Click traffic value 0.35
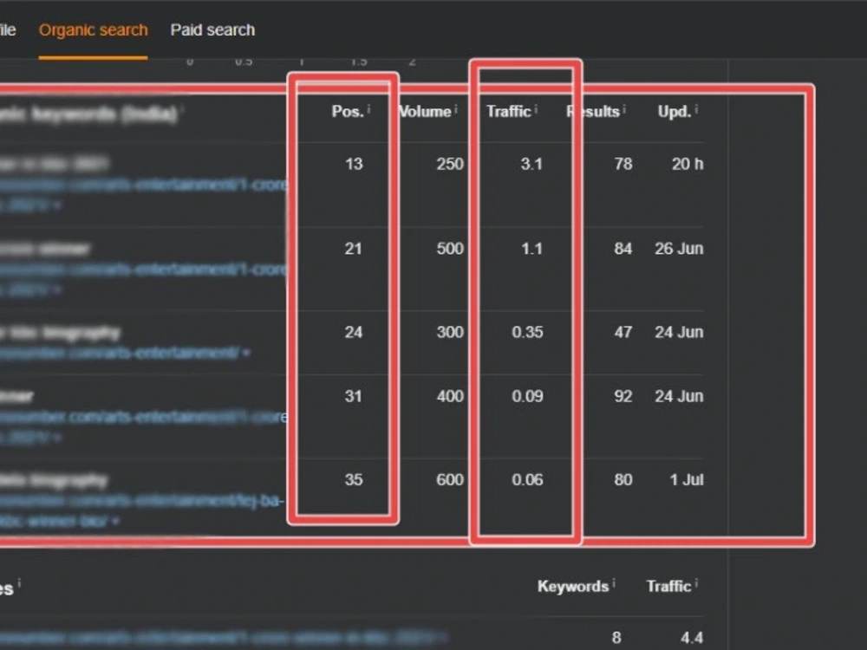 tap(527, 332)
